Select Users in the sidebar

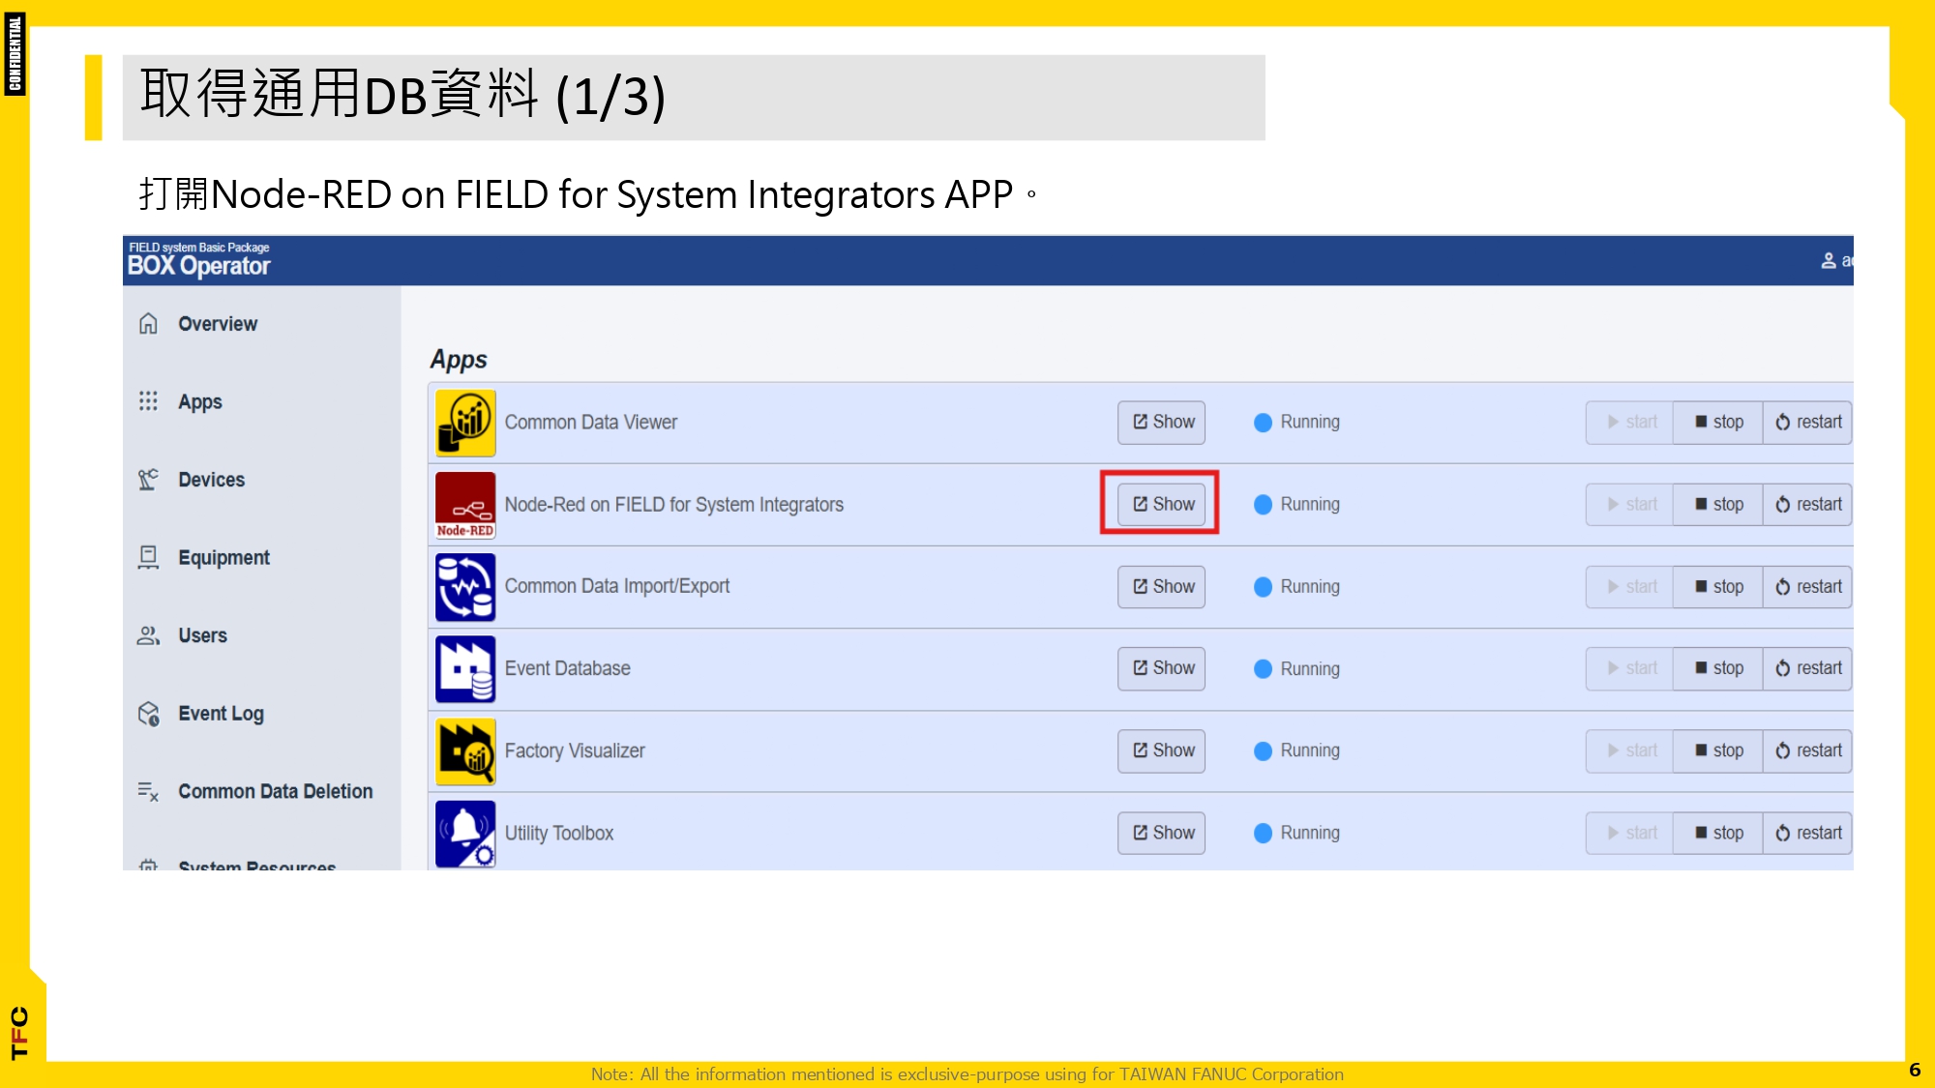pyautogui.click(x=202, y=635)
